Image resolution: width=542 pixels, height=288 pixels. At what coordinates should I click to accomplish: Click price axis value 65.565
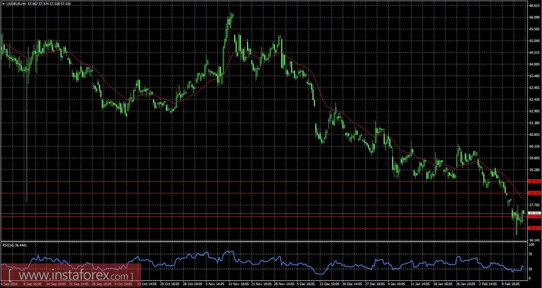535,29
